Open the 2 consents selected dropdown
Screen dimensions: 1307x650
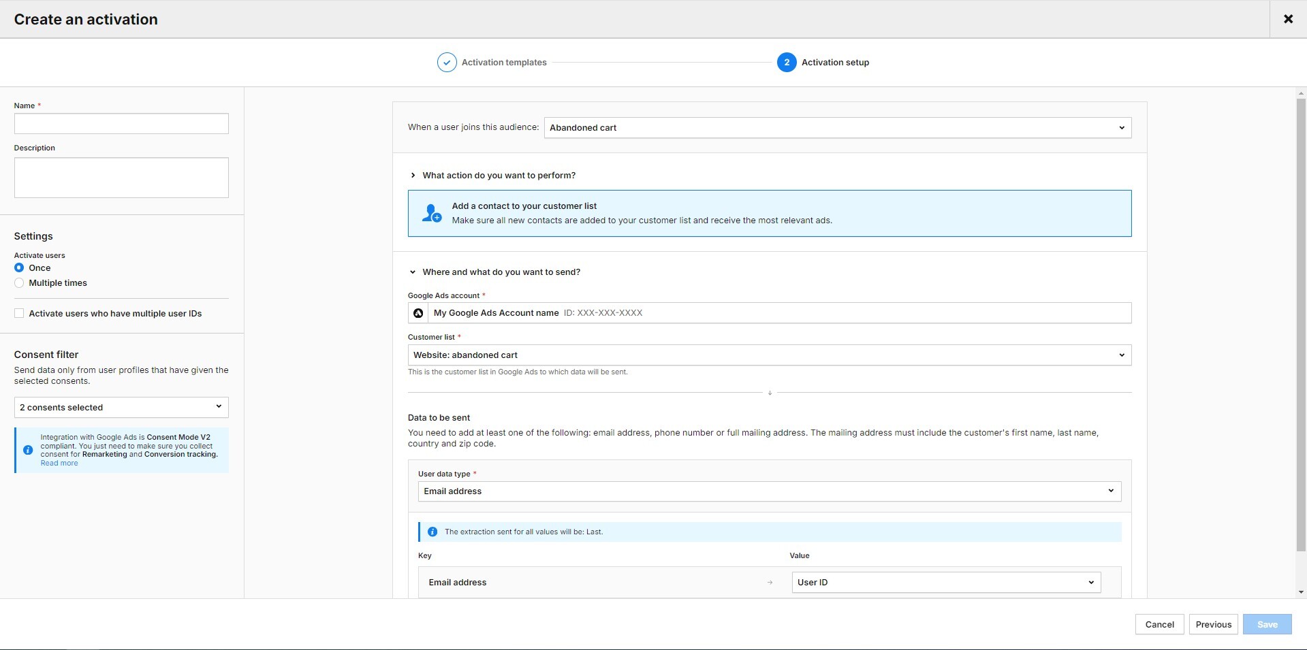(x=121, y=407)
